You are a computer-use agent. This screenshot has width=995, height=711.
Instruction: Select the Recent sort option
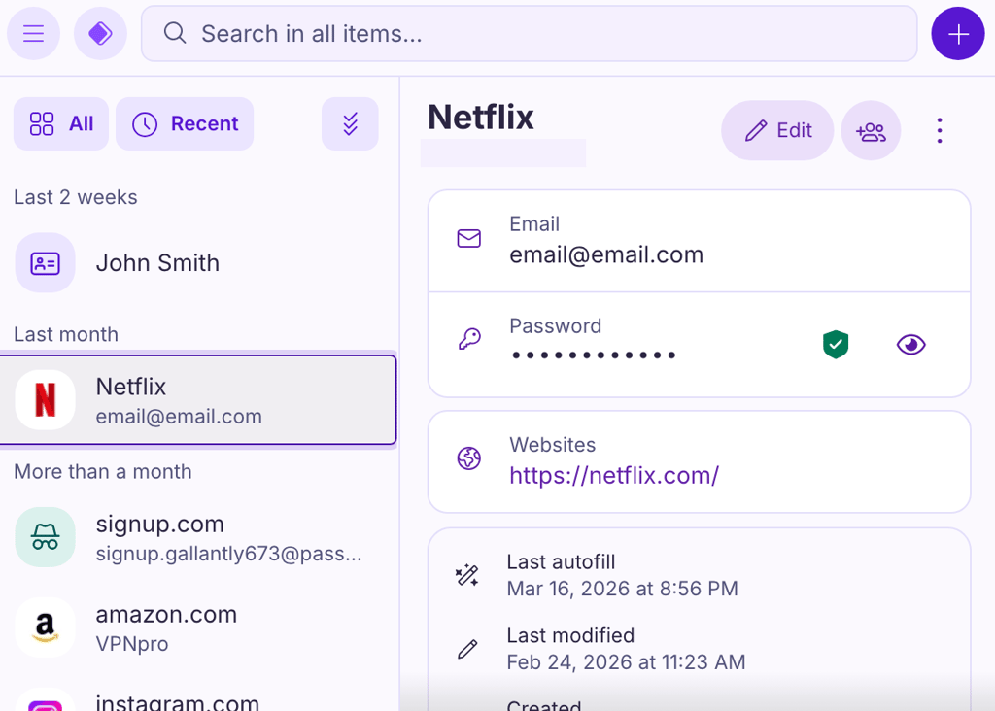[x=185, y=123]
